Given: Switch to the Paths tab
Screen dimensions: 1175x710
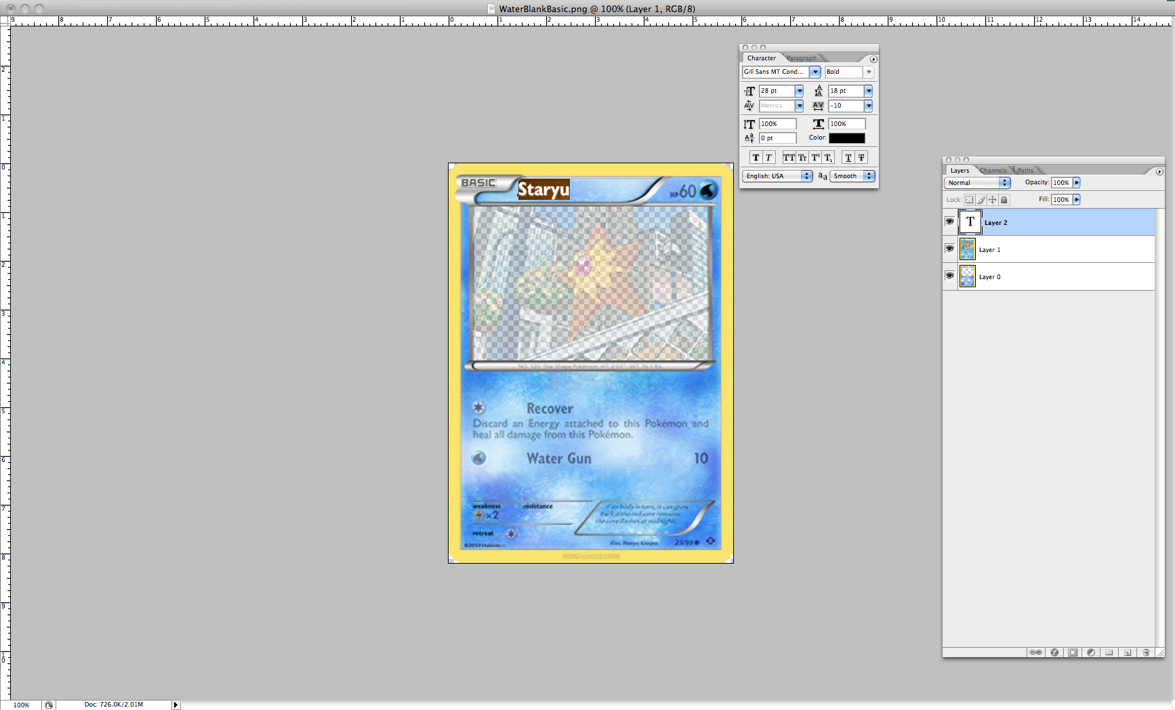Looking at the screenshot, I should coord(1025,171).
